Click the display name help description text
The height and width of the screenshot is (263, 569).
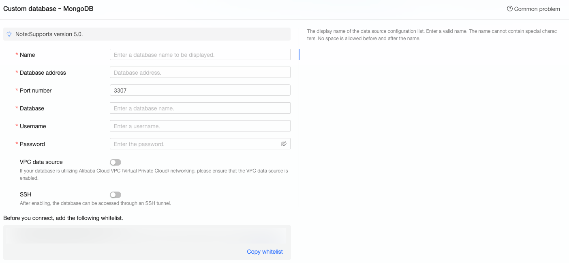pyautogui.click(x=432, y=34)
